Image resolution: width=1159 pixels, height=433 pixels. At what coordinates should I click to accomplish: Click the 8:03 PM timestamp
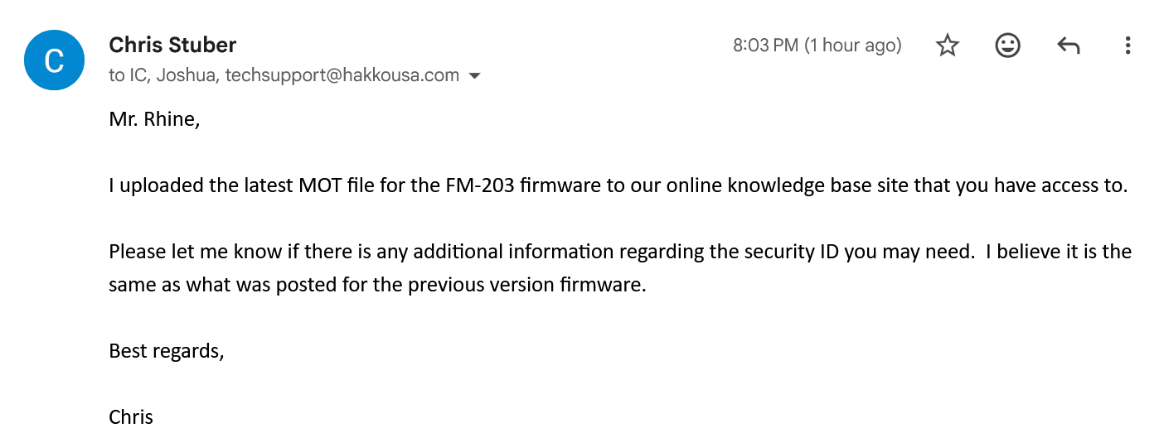817,46
